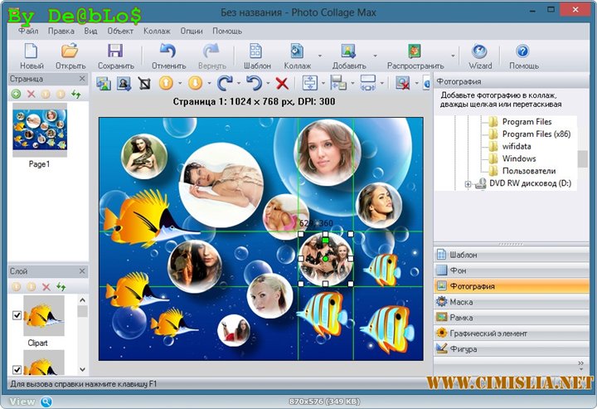The image size is (597, 409).
Task: Click the crop icon in canvas toolbar
Action: tap(144, 83)
